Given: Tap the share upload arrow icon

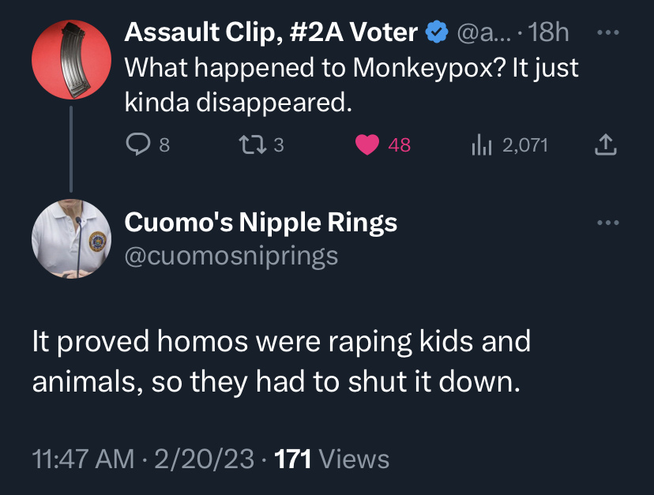Looking at the screenshot, I should pyautogui.click(x=603, y=144).
